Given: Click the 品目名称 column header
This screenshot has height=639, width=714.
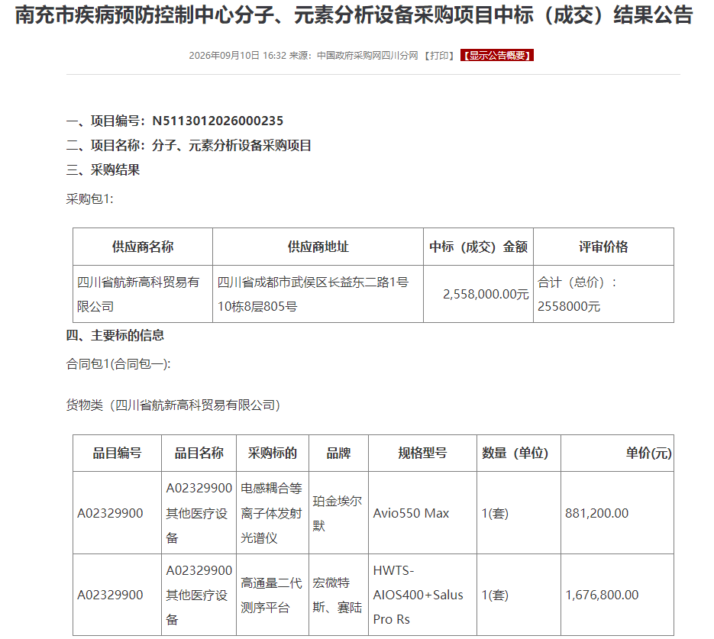Looking at the screenshot, I should (x=199, y=453).
